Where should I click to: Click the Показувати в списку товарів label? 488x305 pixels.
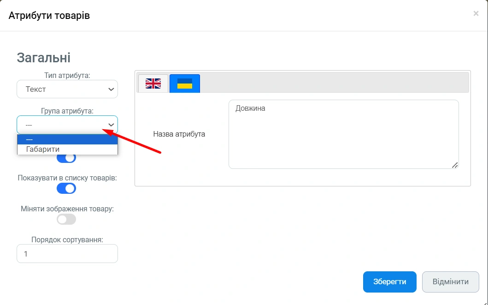pos(67,178)
